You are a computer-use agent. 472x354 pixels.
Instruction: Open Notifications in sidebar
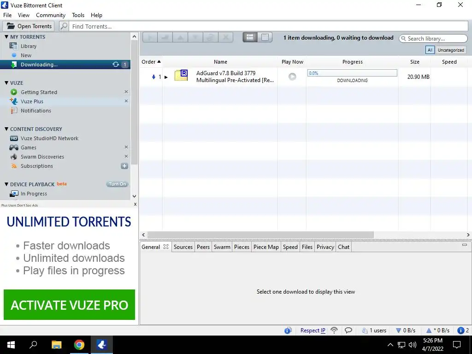(35, 111)
